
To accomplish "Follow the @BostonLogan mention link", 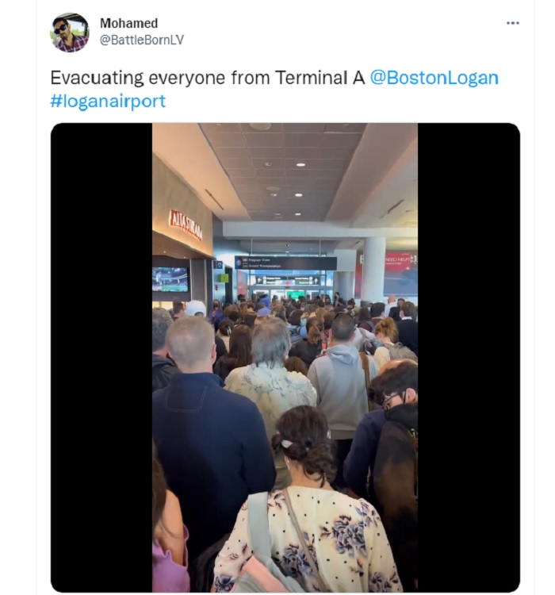I will point(434,78).
